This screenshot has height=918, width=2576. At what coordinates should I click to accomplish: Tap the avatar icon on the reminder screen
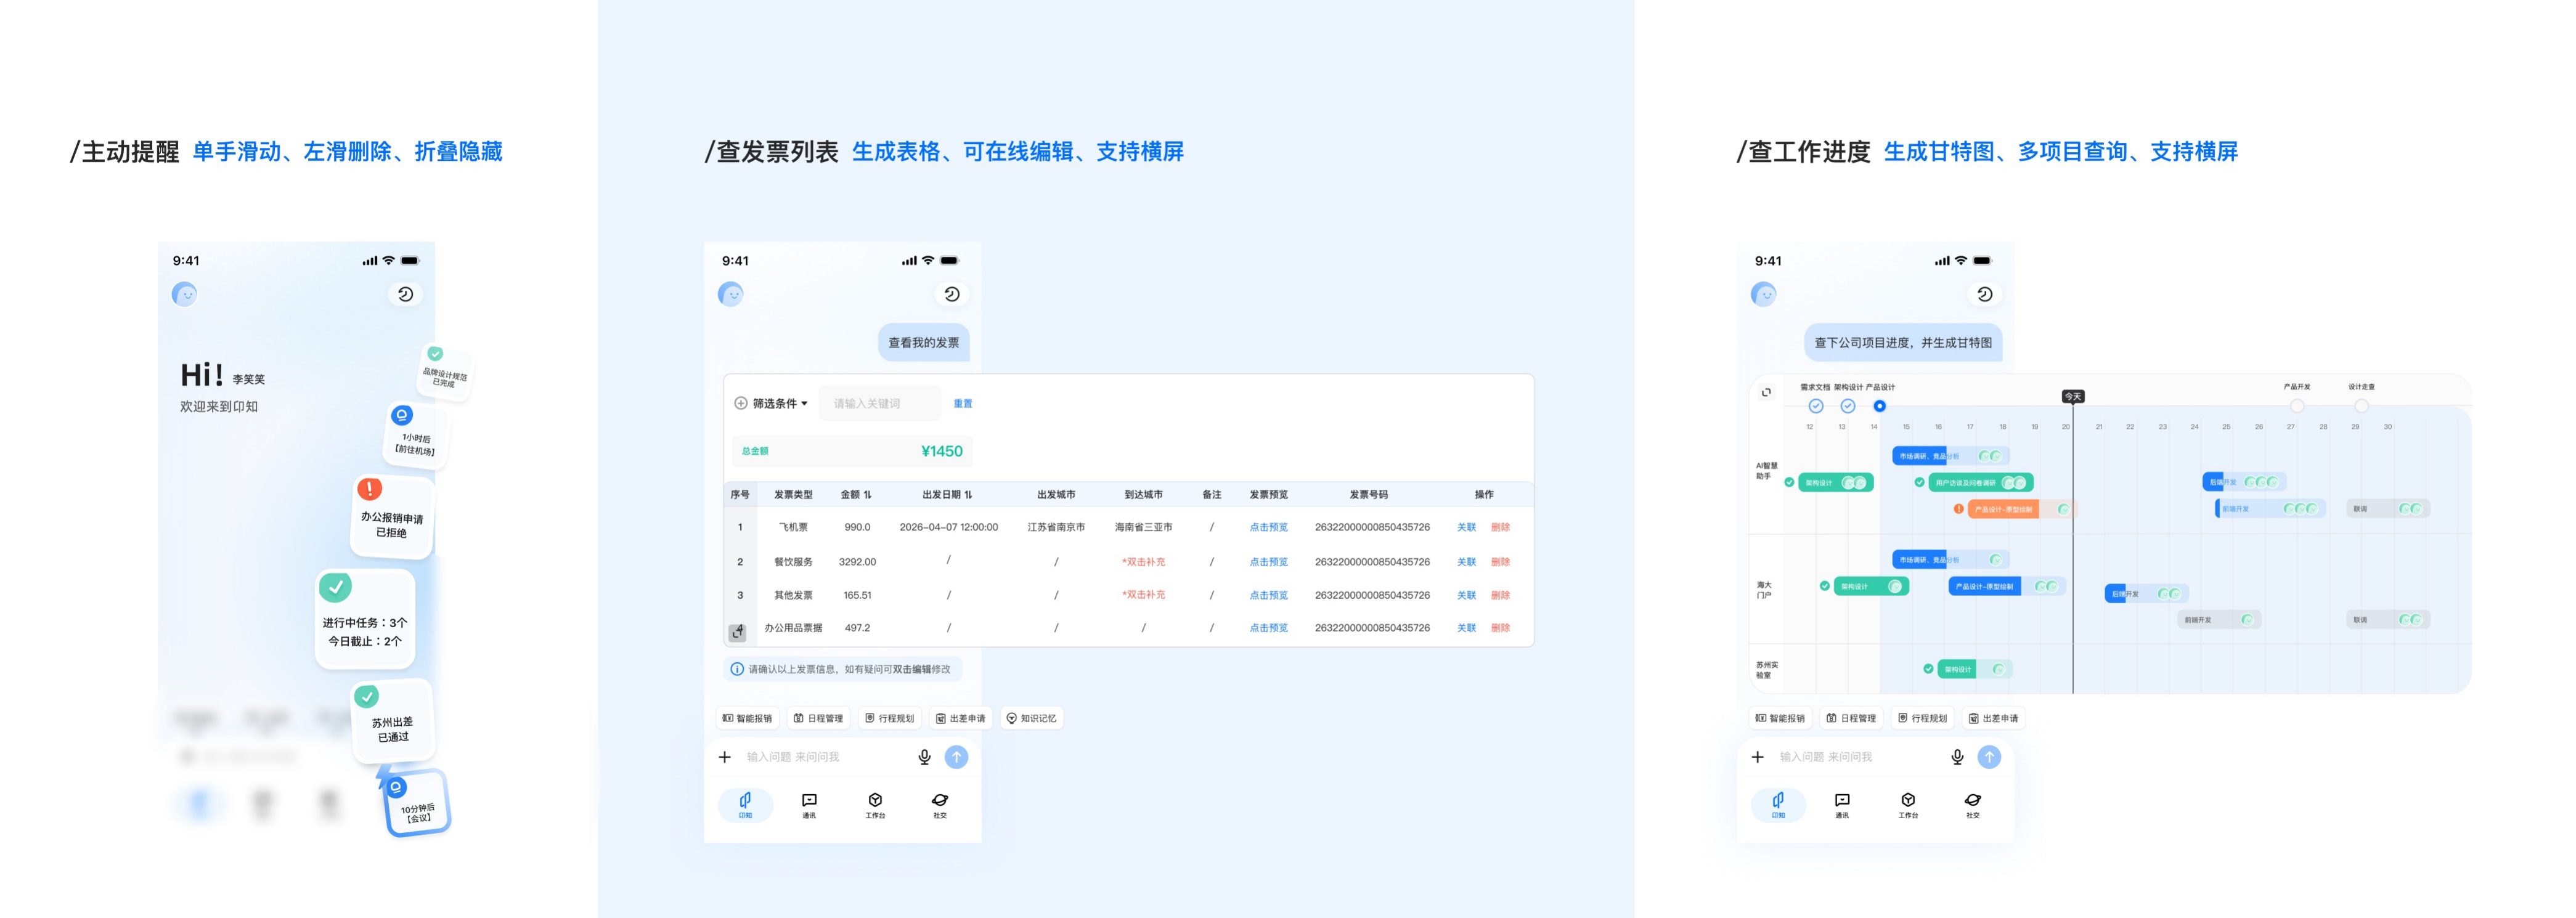(x=184, y=294)
